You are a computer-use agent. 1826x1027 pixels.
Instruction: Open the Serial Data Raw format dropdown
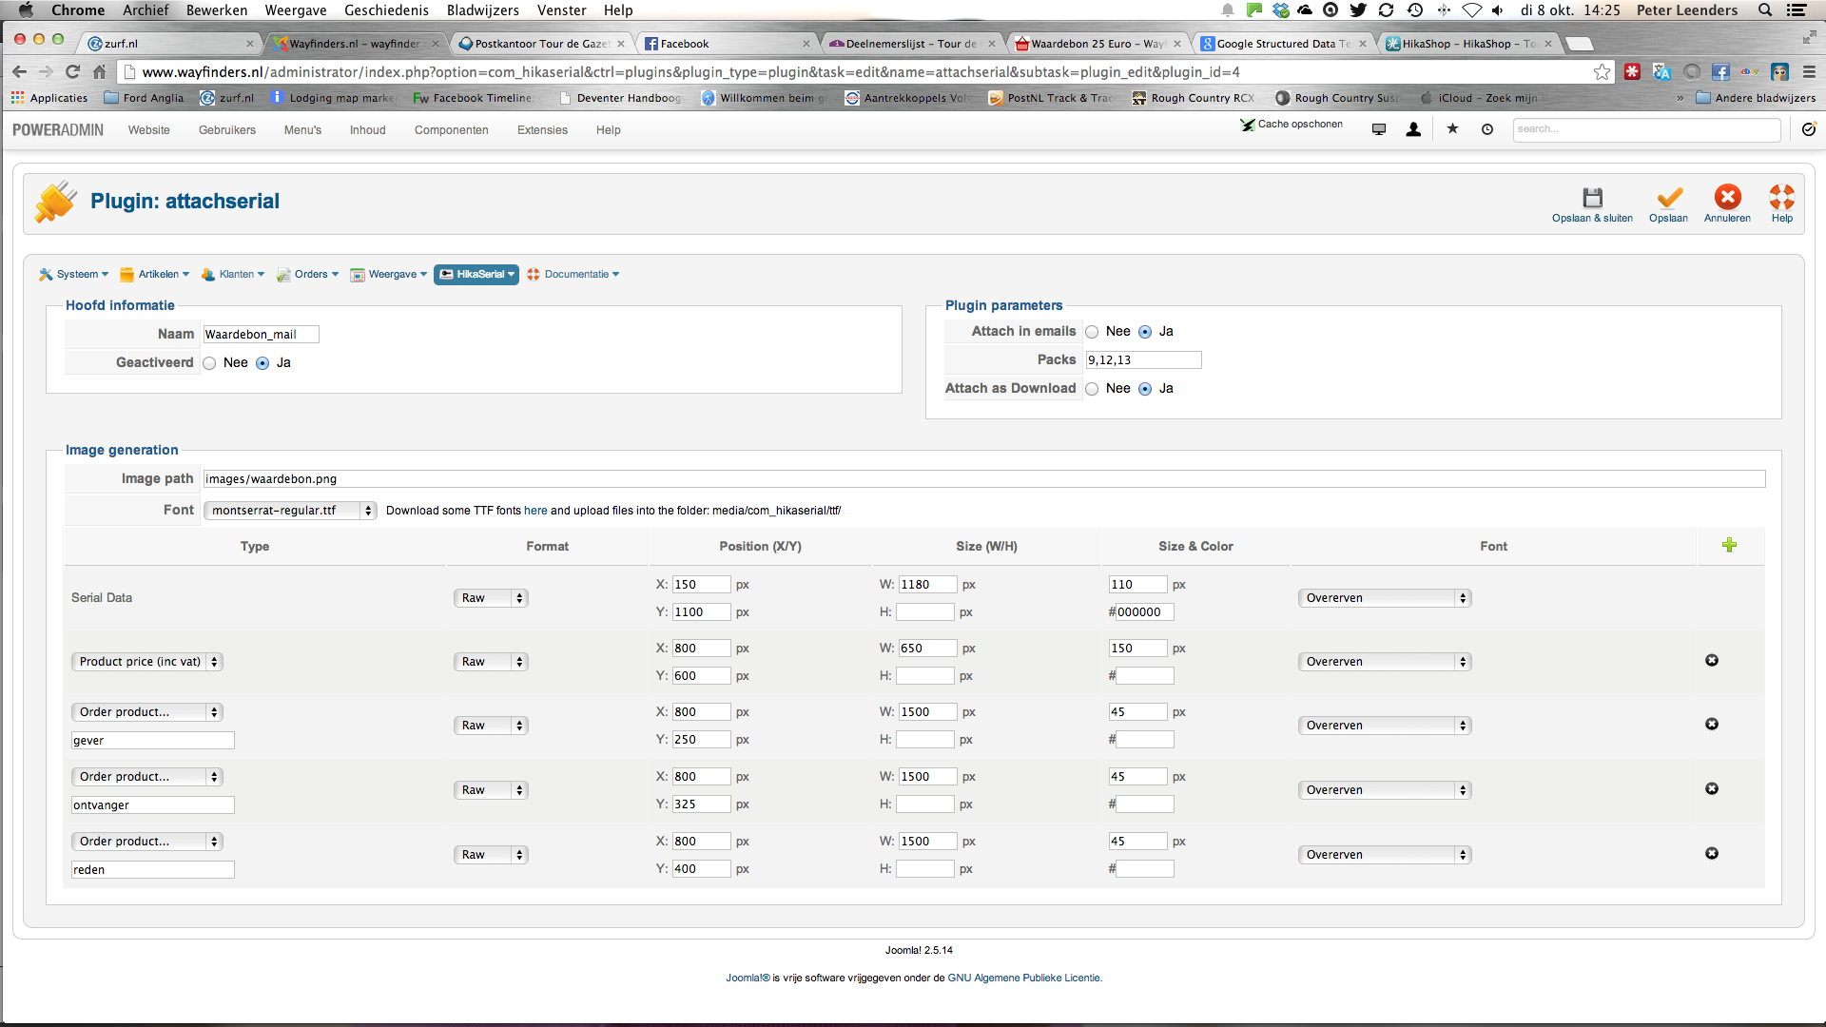tap(490, 598)
